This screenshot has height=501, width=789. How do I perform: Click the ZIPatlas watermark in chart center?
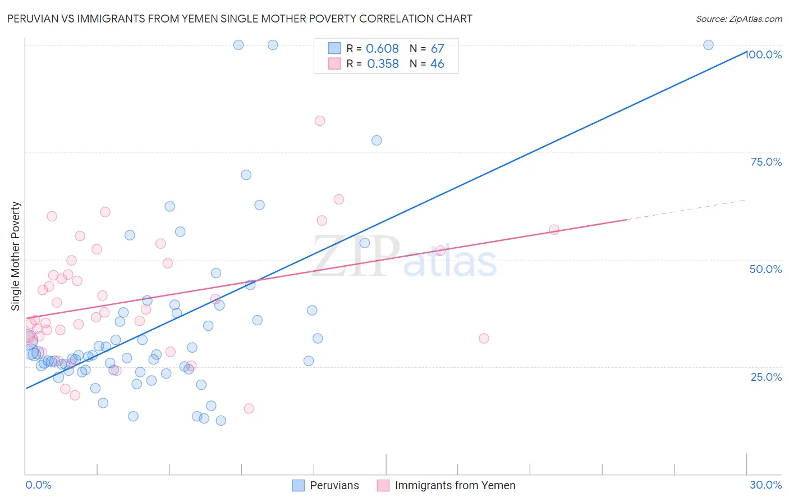[x=404, y=257]
